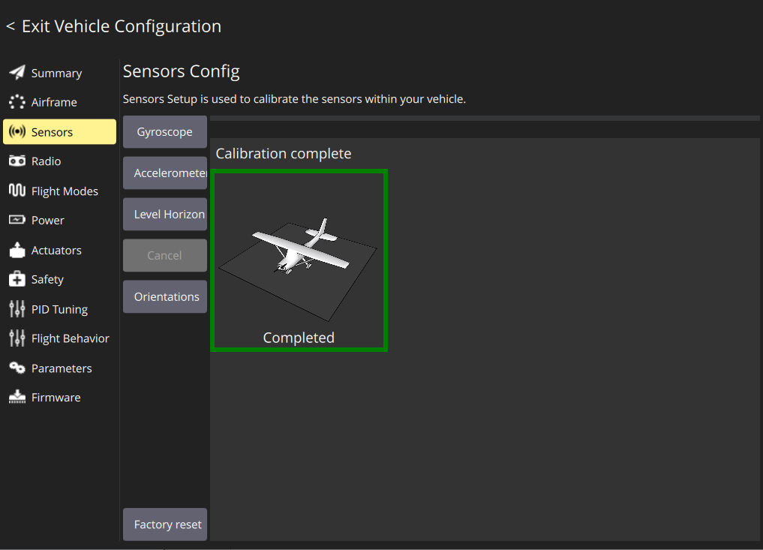763x550 pixels.
Task: Select the Radio controller icon
Action: tap(16, 161)
